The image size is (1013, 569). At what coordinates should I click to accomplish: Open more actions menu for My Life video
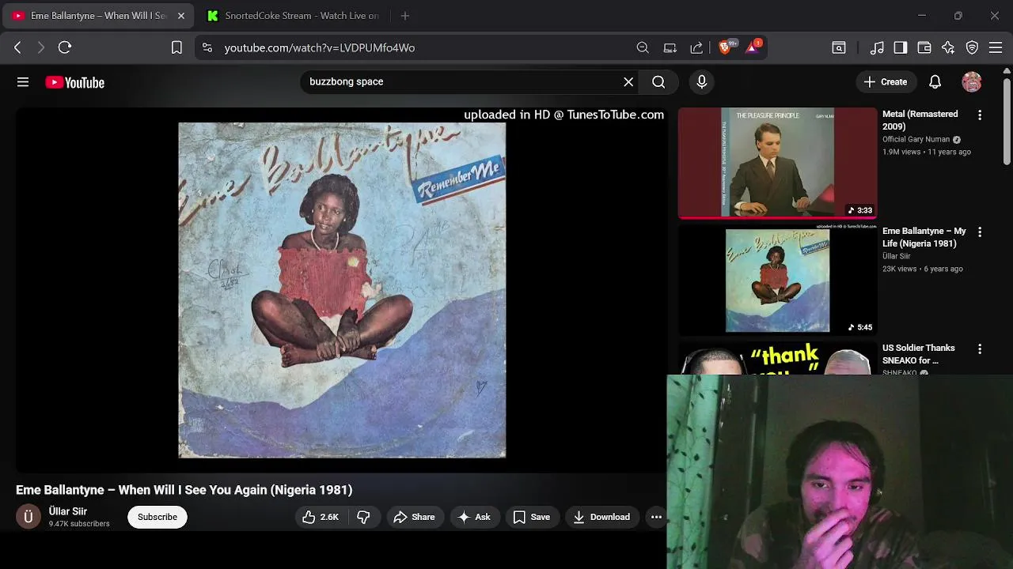(x=980, y=232)
